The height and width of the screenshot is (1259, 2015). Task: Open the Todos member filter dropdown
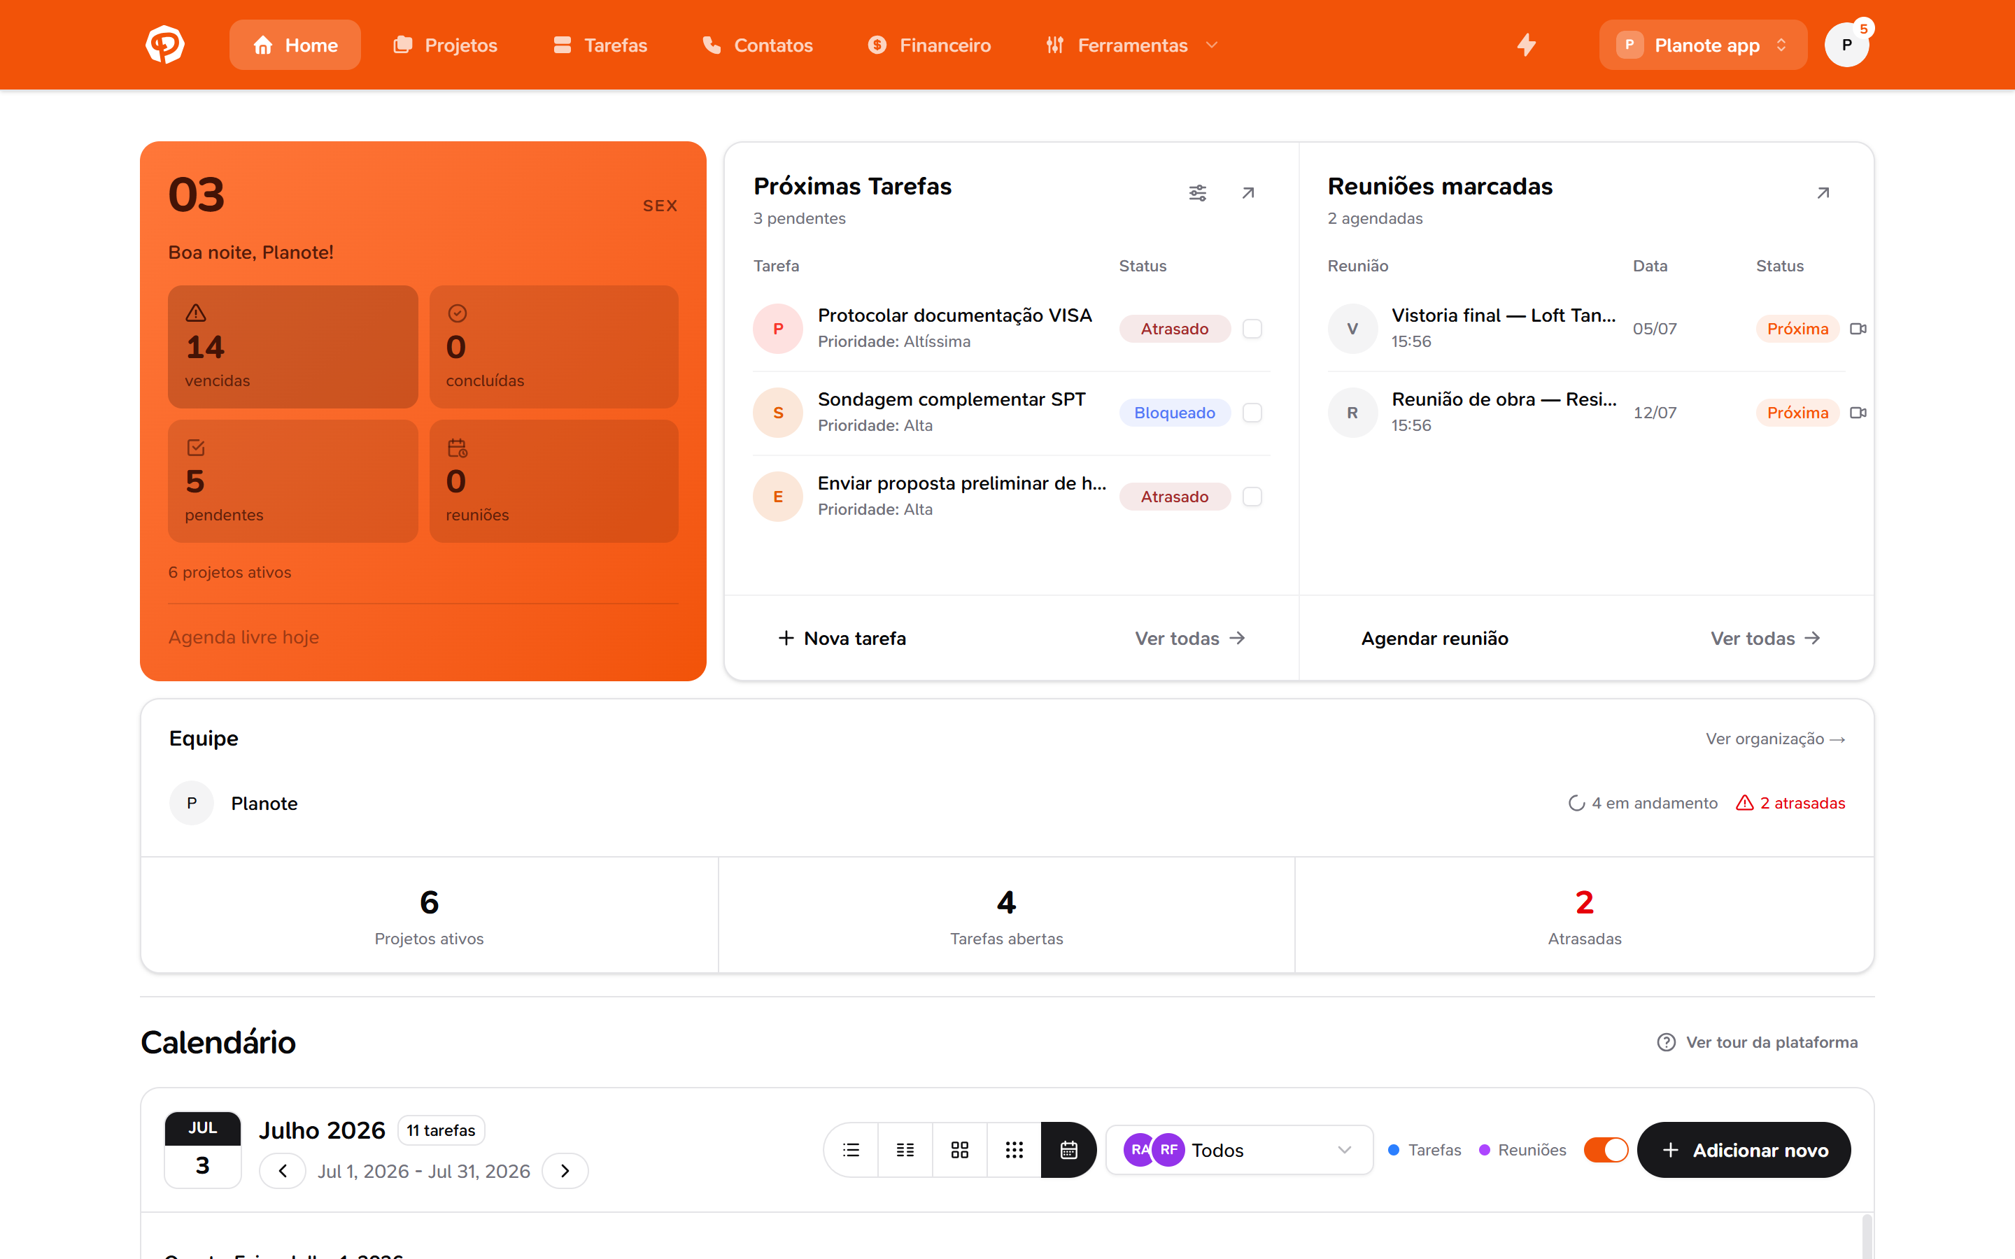point(1238,1150)
